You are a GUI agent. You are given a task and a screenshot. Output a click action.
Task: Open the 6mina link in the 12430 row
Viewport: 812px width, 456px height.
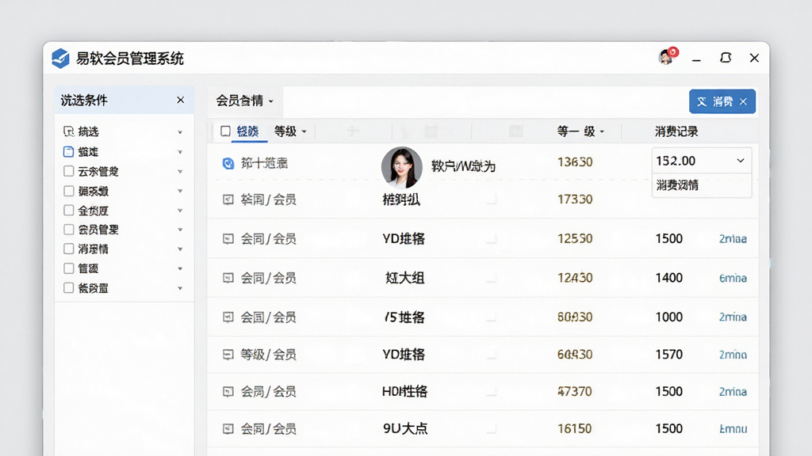pyautogui.click(x=733, y=278)
